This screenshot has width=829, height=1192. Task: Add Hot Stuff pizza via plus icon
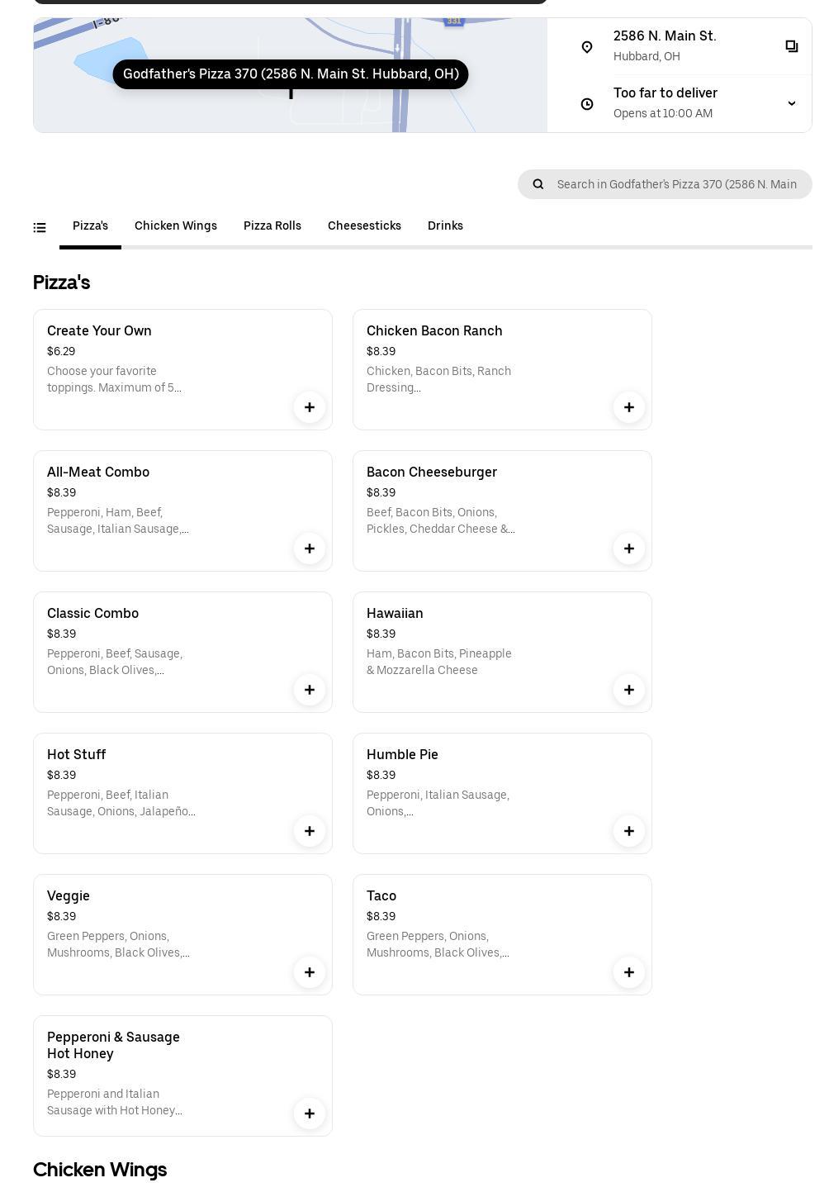click(x=310, y=831)
